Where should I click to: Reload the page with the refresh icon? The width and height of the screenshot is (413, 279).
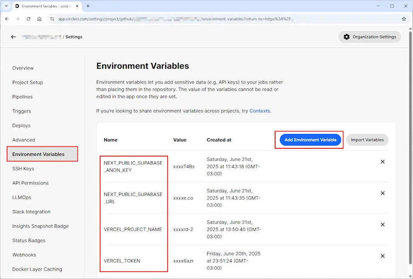click(28, 18)
